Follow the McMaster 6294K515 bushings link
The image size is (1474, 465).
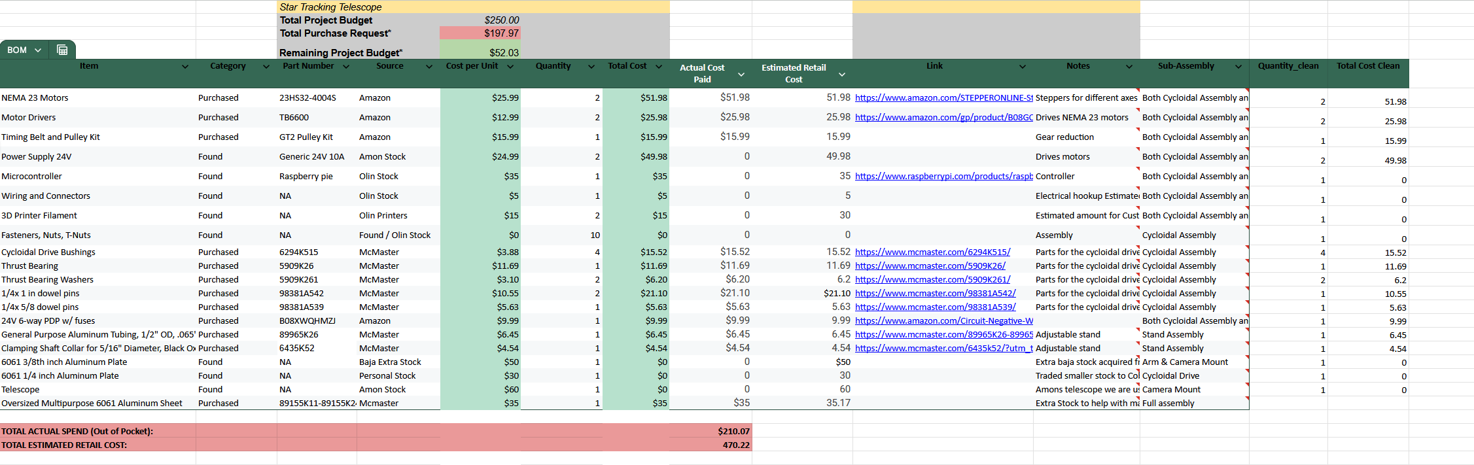pos(932,252)
